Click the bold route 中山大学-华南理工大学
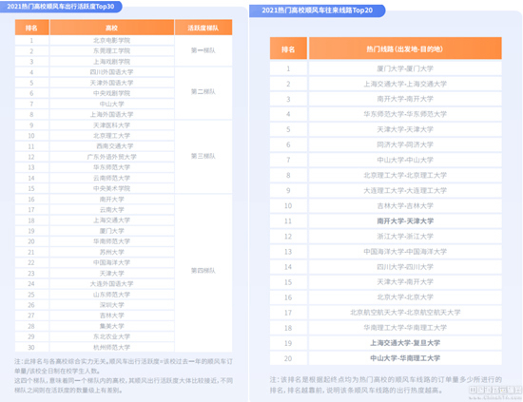Viewport: 523px width, 402px height. click(x=405, y=358)
